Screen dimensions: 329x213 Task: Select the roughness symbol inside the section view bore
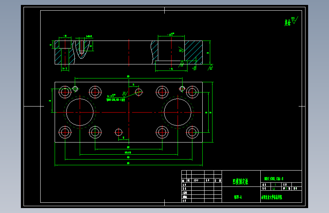(x=181, y=50)
